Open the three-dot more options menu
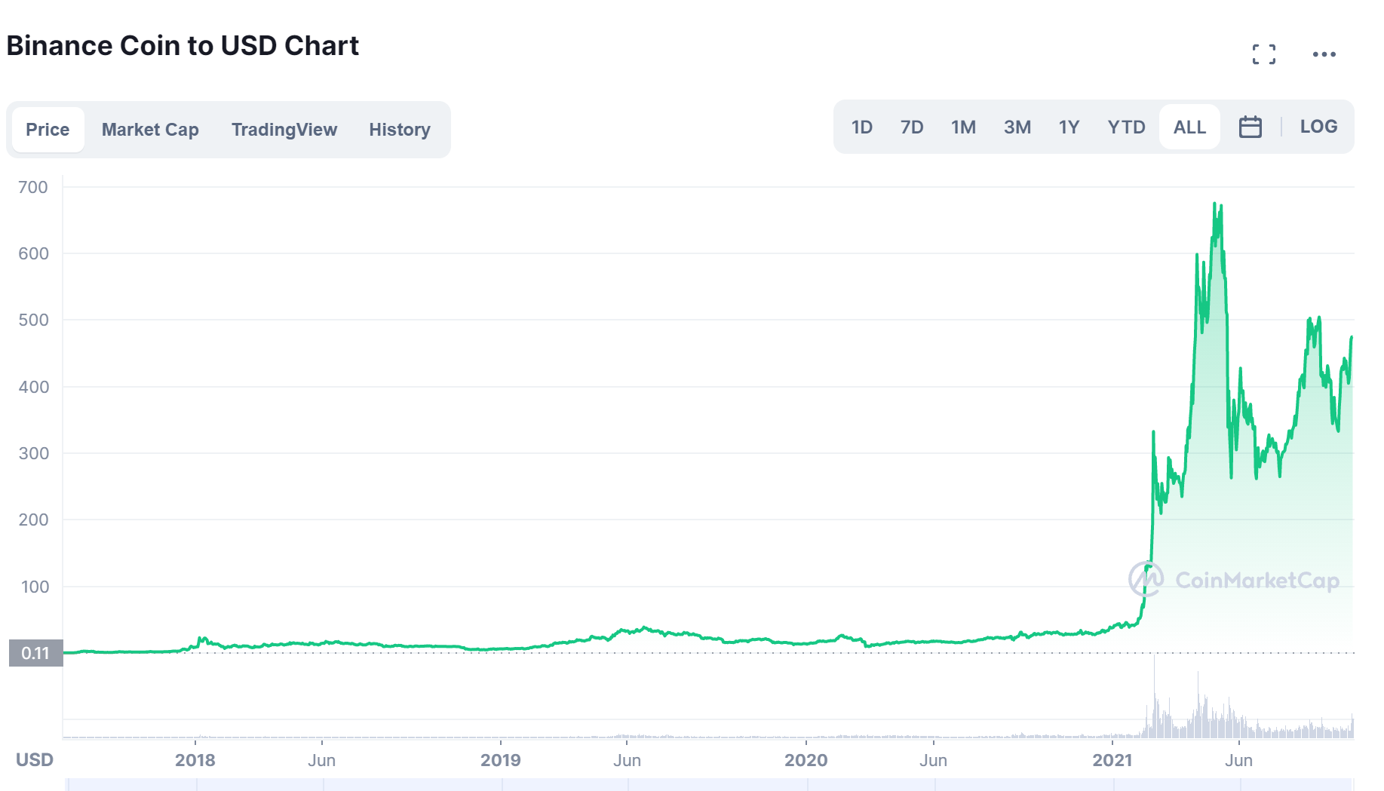This screenshot has height=791, width=1384. pyautogui.click(x=1324, y=54)
